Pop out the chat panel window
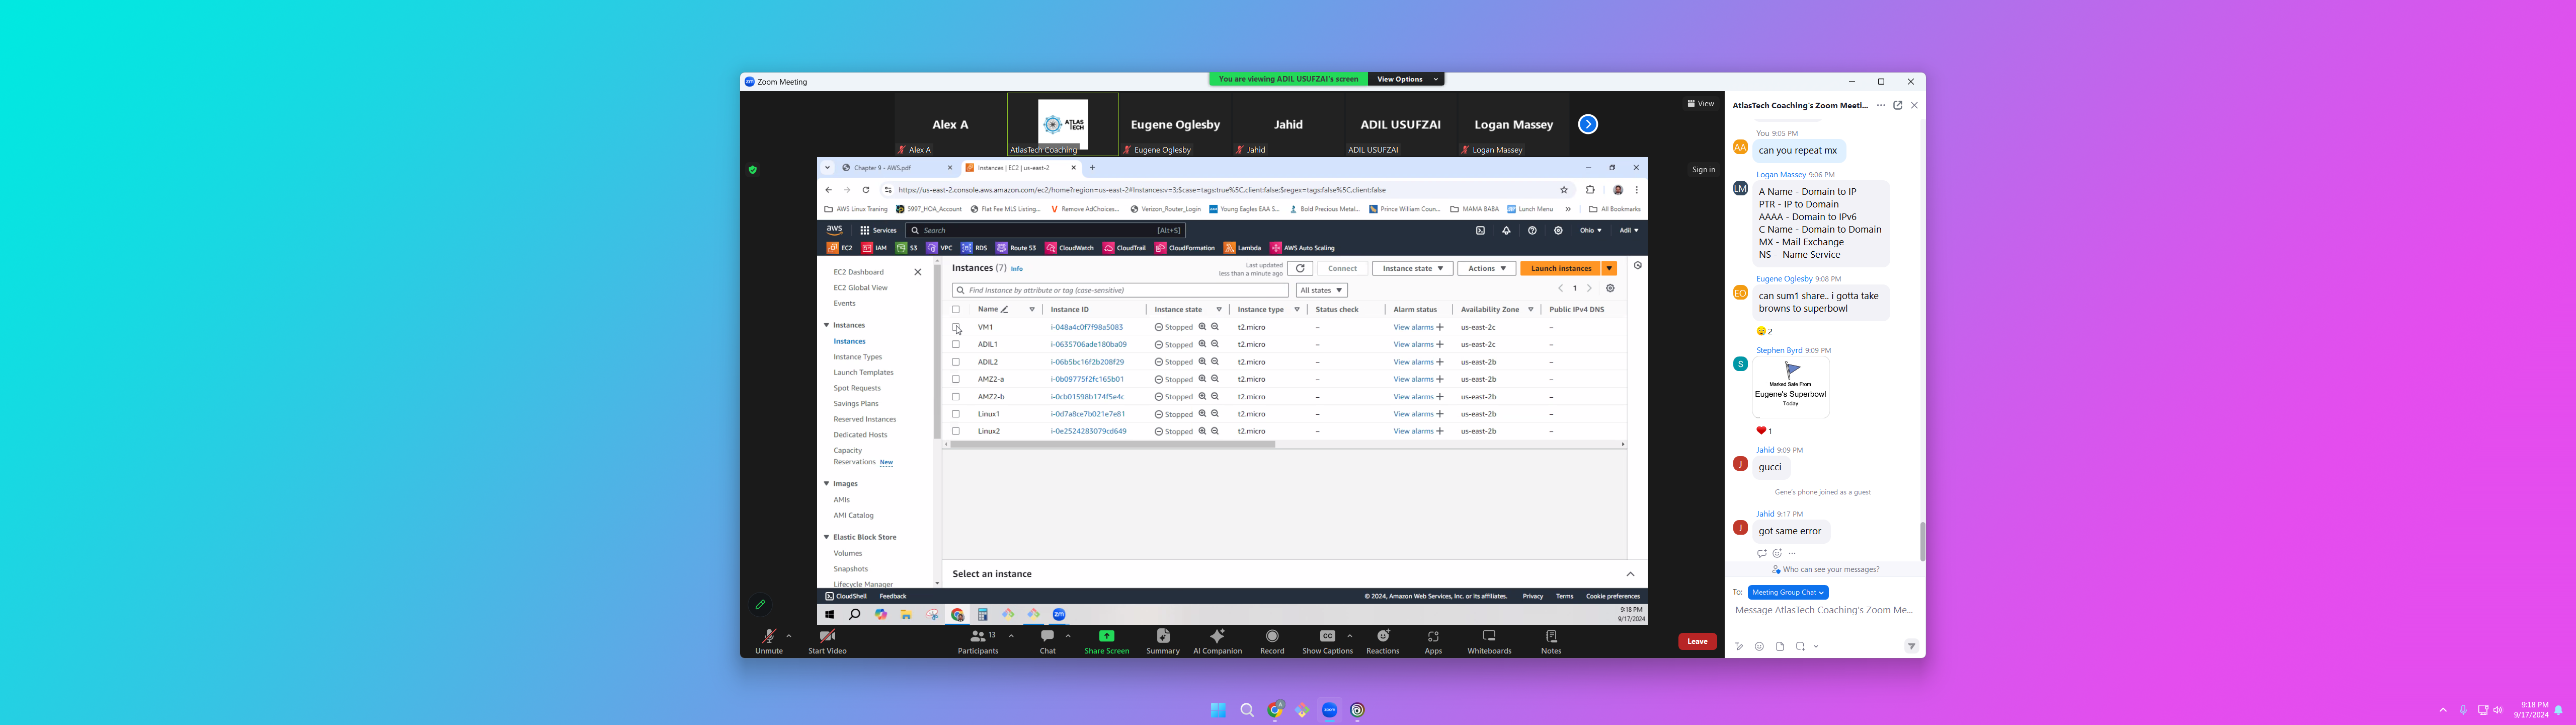Image resolution: width=2576 pixels, height=725 pixels. pyautogui.click(x=1897, y=105)
